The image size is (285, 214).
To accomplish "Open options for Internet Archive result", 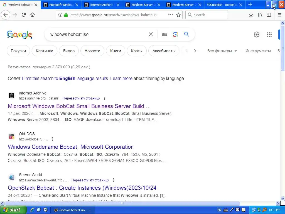I will pyautogui.click(x=105, y=98).
